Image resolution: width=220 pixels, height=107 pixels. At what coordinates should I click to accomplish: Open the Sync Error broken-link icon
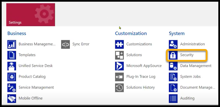(x=65, y=44)
